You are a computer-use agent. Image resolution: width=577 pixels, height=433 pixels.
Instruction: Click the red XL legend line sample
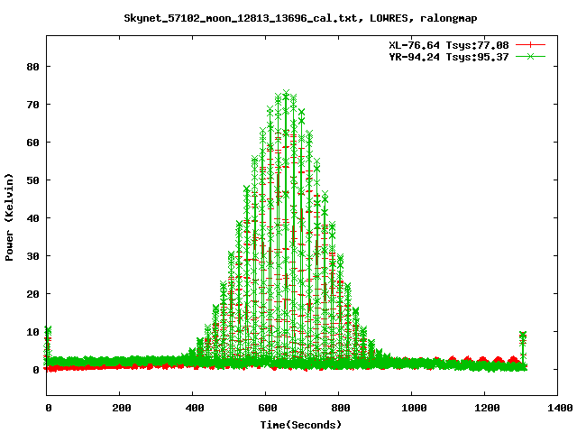click(x=530, y=45)
